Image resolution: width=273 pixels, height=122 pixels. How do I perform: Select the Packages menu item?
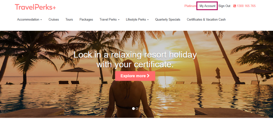pos(86,19)
